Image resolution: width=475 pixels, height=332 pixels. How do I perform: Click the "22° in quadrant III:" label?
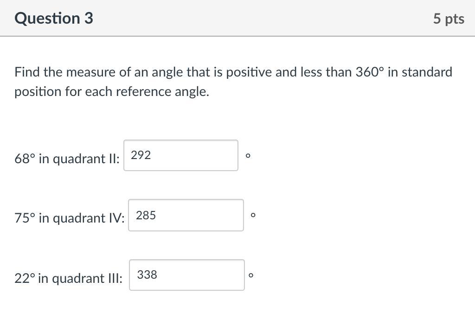(69, 278)
